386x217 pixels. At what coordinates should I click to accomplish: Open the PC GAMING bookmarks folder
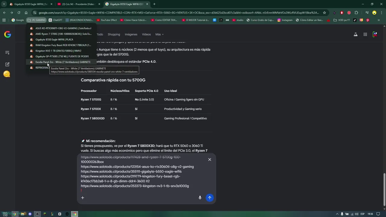[x=36, y=20]
